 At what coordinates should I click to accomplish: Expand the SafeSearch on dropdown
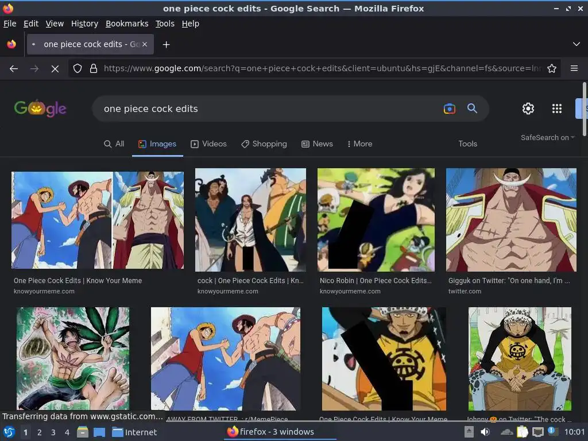pos(547,138)
